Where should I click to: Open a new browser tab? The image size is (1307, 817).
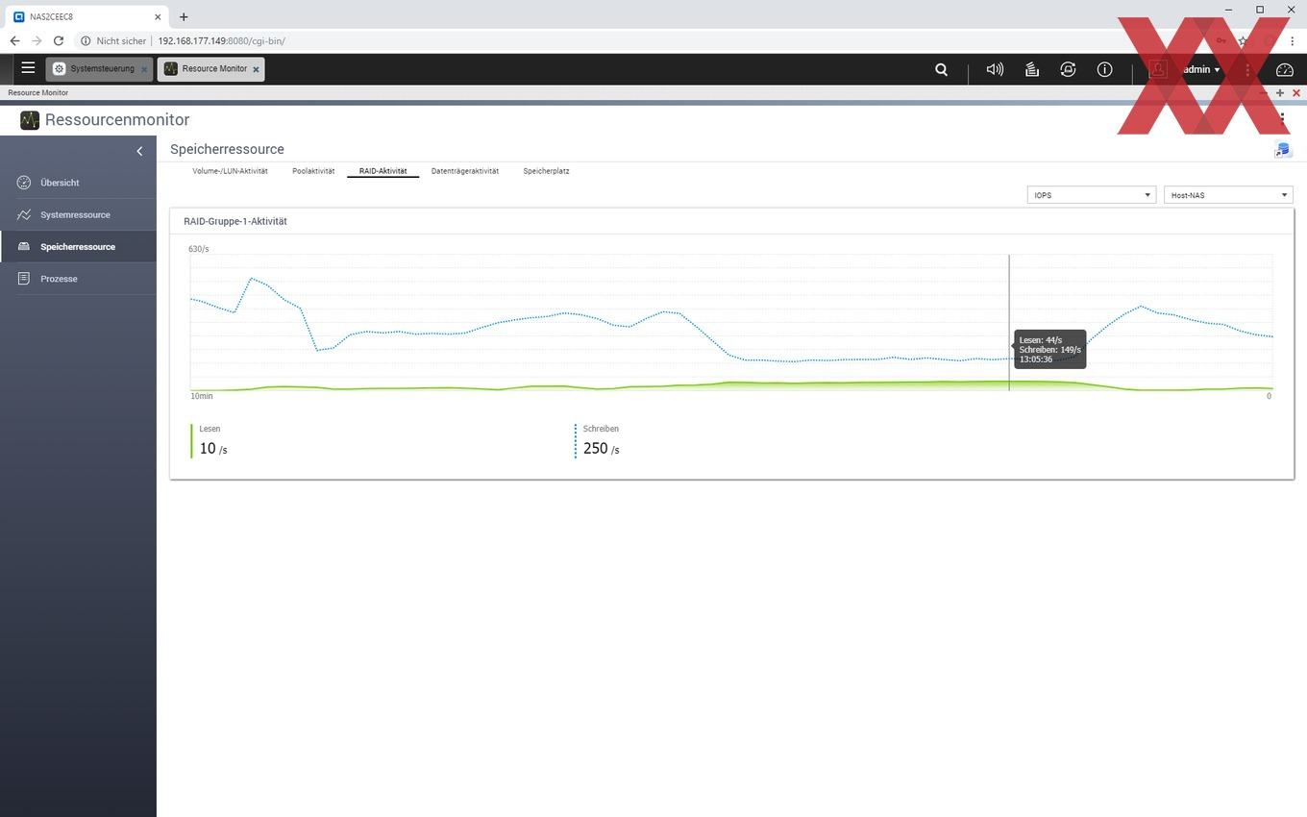tap(184, 16)
